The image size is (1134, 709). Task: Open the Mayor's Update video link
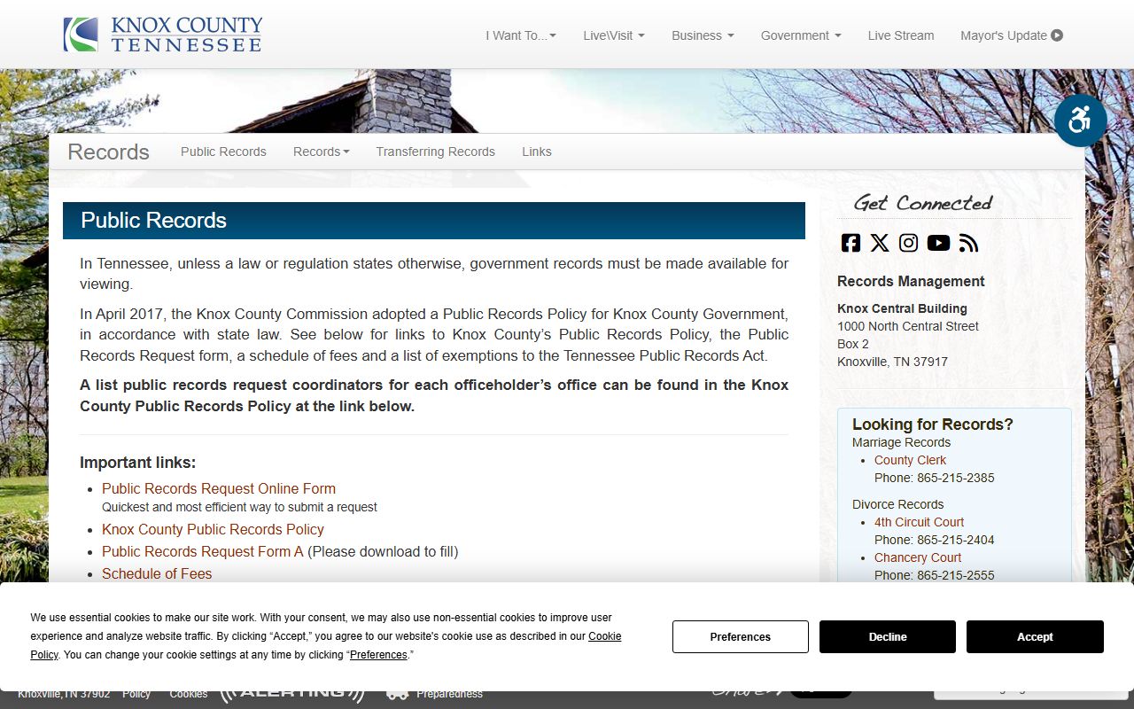point(1012,35)
